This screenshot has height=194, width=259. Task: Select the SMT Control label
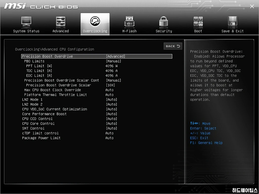pyautogui.click(x=33, y=128)
